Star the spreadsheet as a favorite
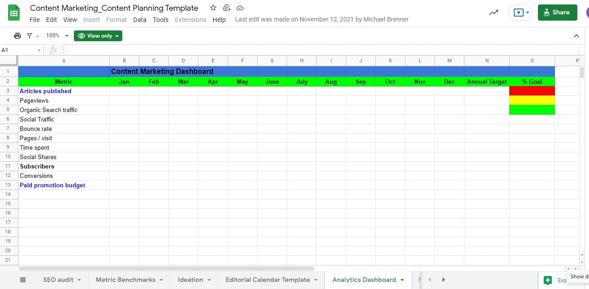 pos(213,8)
